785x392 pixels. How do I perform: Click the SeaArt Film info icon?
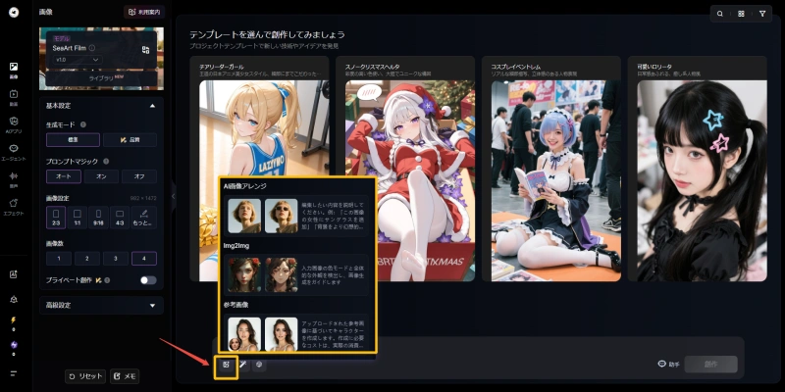click(92, 48)
